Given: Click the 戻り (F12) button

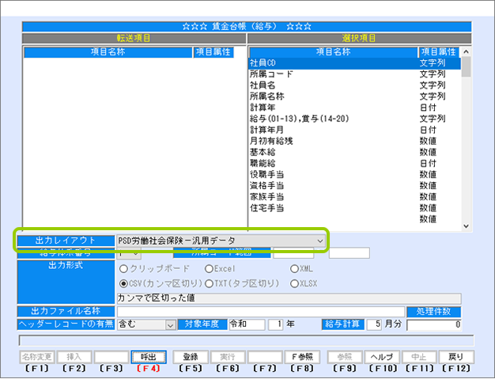Looking at the screenshot, I should [455, 357].
